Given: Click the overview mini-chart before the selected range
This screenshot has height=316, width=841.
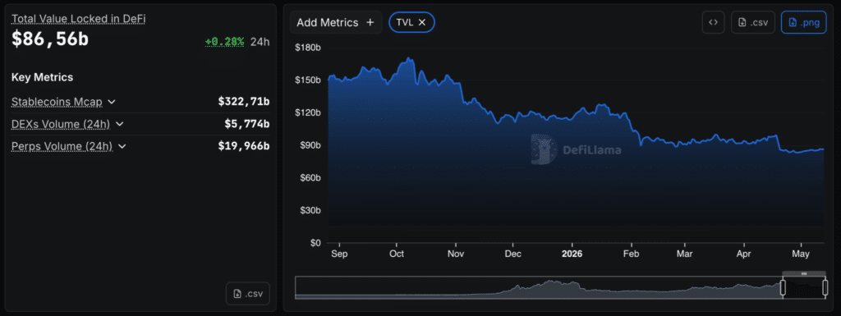Looking at the screenshot, I should [x=538, y=287].
